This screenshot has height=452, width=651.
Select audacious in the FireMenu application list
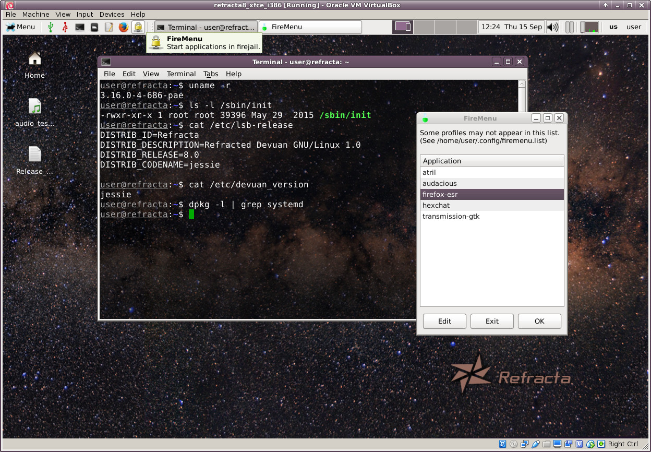click(492, 184)
